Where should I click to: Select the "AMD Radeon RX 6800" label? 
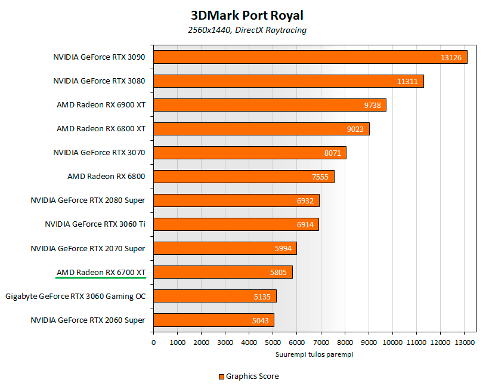[x=106, y=177]
